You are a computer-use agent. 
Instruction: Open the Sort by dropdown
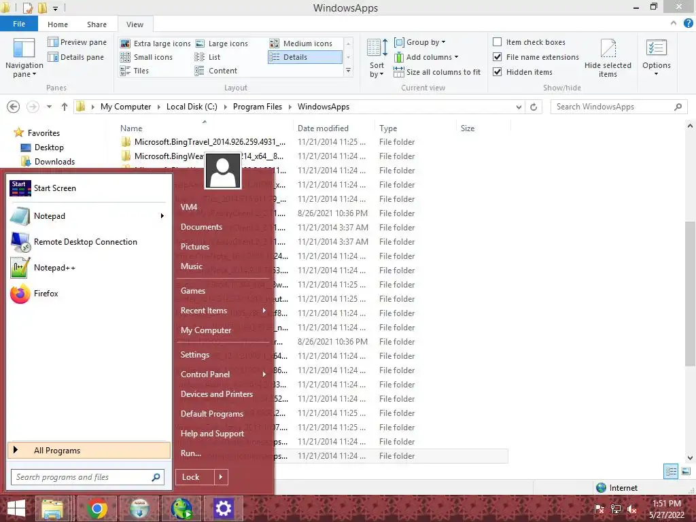(x=377, y=58)
